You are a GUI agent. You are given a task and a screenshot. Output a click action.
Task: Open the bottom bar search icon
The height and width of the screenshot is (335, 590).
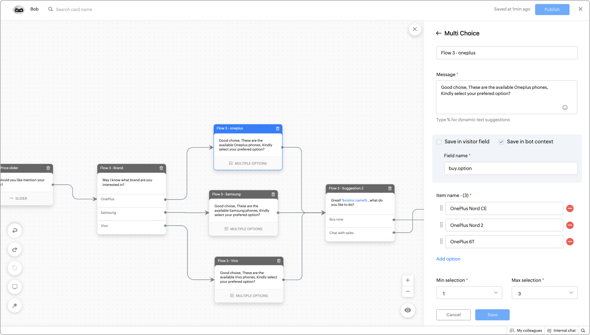coord(583,331)
